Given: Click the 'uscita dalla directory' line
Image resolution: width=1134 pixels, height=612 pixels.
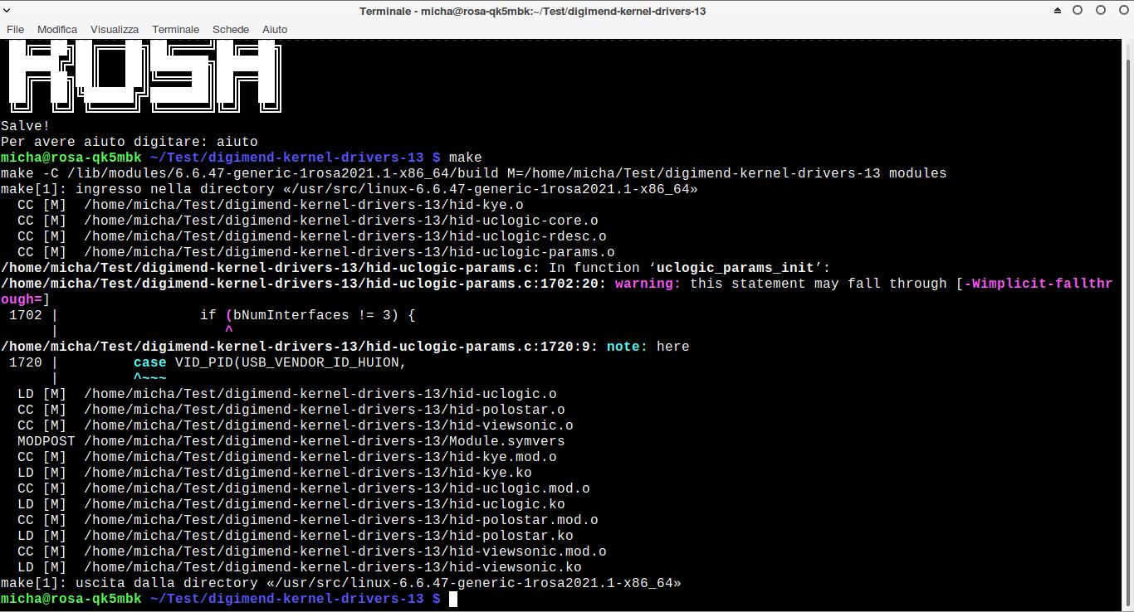Looking at the screenshot, I should (341, 583).
